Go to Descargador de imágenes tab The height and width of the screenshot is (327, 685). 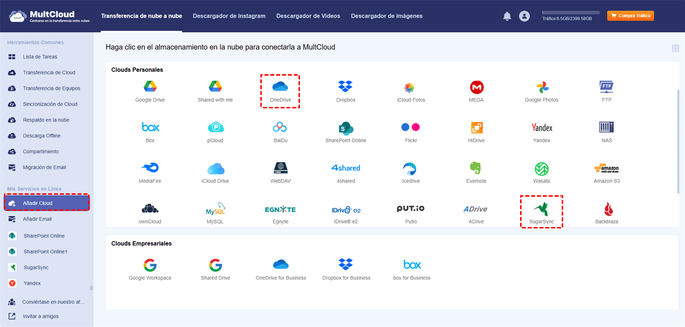pos(387,16)
